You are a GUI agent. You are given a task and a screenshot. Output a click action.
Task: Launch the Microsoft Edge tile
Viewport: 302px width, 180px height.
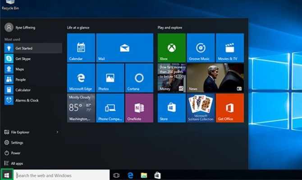tap(81, 78)
